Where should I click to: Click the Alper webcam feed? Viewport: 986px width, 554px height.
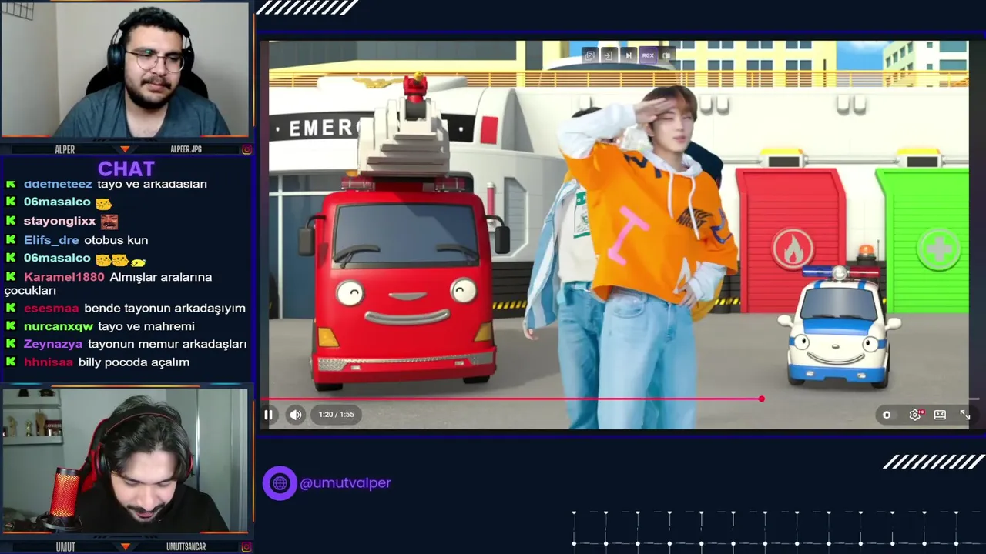point(126,69)
